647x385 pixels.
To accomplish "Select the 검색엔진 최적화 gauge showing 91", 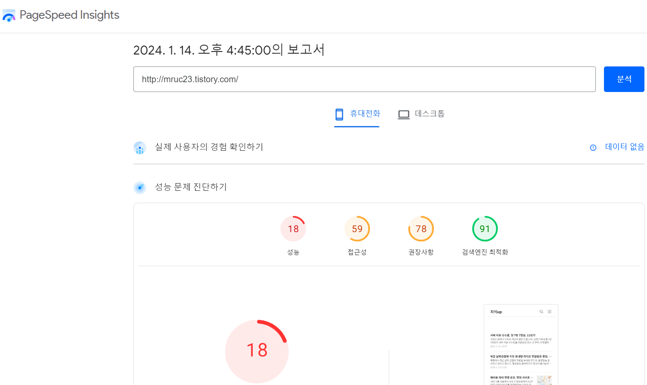I will click(485, 228).
